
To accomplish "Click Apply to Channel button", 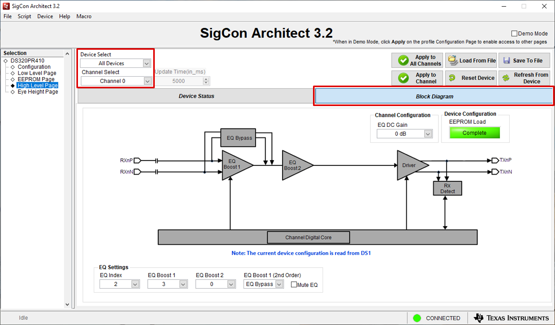I will coord(417,78).
